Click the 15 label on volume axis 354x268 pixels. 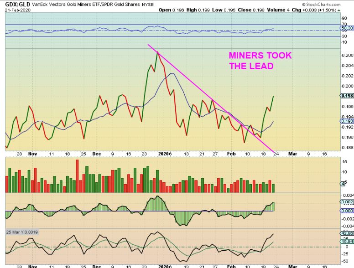(x=345, y=162)
